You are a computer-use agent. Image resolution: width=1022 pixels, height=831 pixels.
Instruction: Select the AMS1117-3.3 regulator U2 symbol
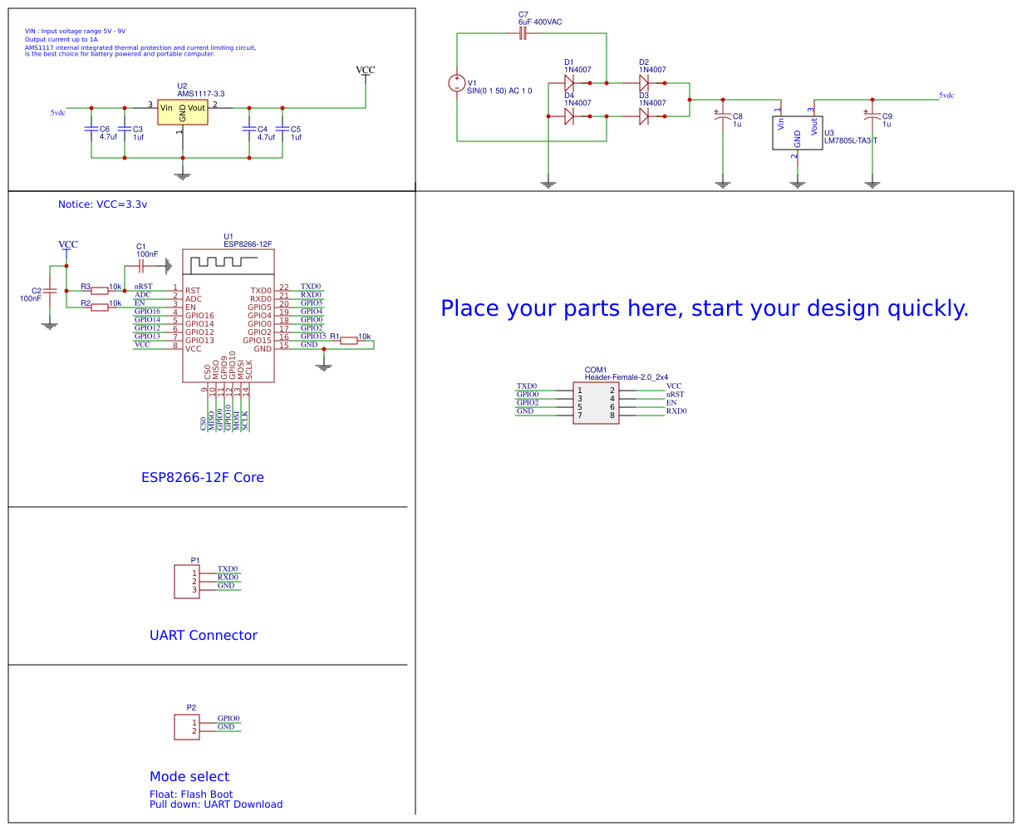183,111
